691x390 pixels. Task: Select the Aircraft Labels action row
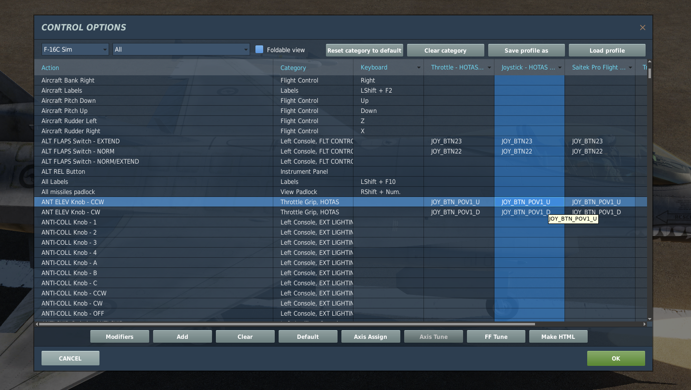coord(340,90)
